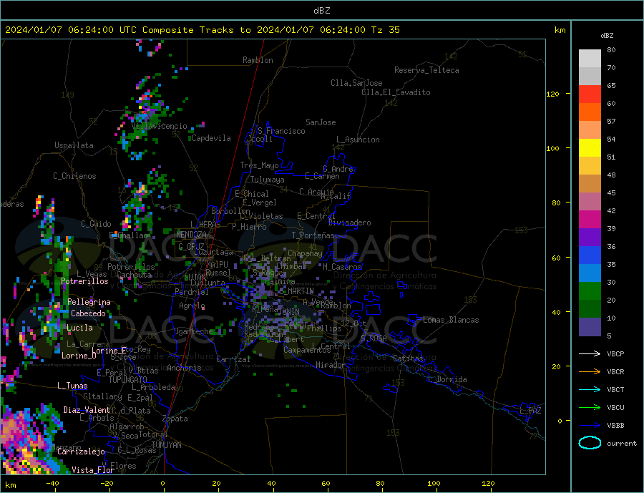Pick the red swatch in dBZ legend
Viewport: 644px width, 493px height.
pos(590,94)
